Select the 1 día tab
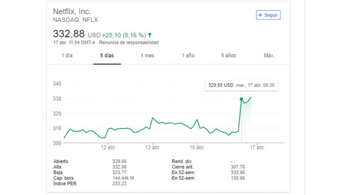Screen dimensions: 347x195 (67, 55)
